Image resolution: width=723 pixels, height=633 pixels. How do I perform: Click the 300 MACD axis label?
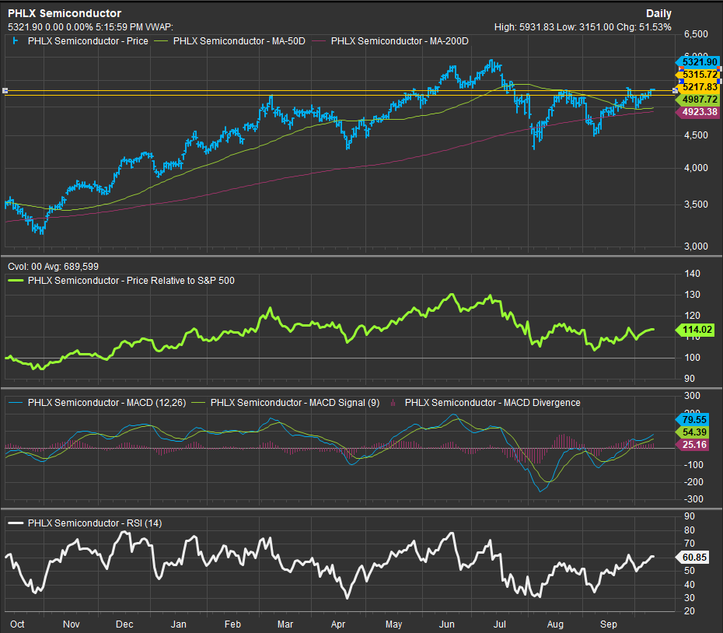(x=692, y=396)
